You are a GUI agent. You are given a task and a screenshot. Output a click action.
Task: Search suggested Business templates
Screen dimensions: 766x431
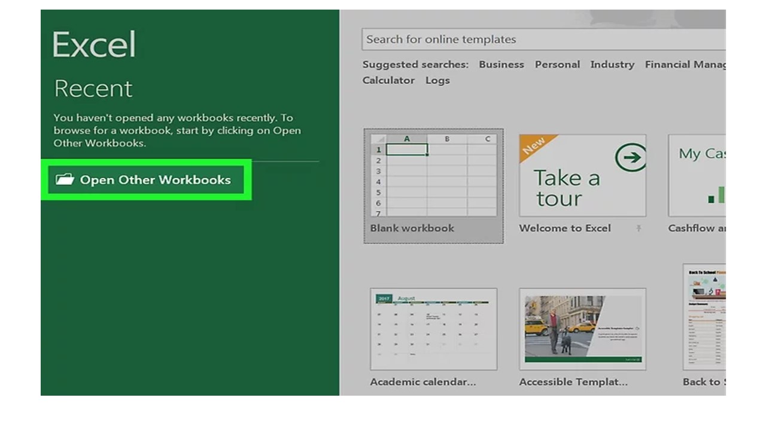(501, 64)
